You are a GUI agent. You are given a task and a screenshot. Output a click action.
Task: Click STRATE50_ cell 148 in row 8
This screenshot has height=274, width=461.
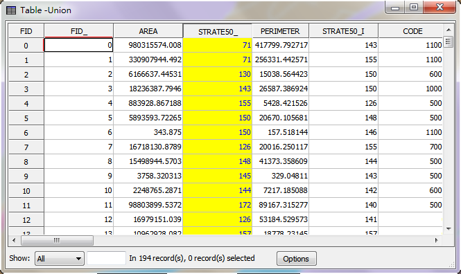pos(218,161)
